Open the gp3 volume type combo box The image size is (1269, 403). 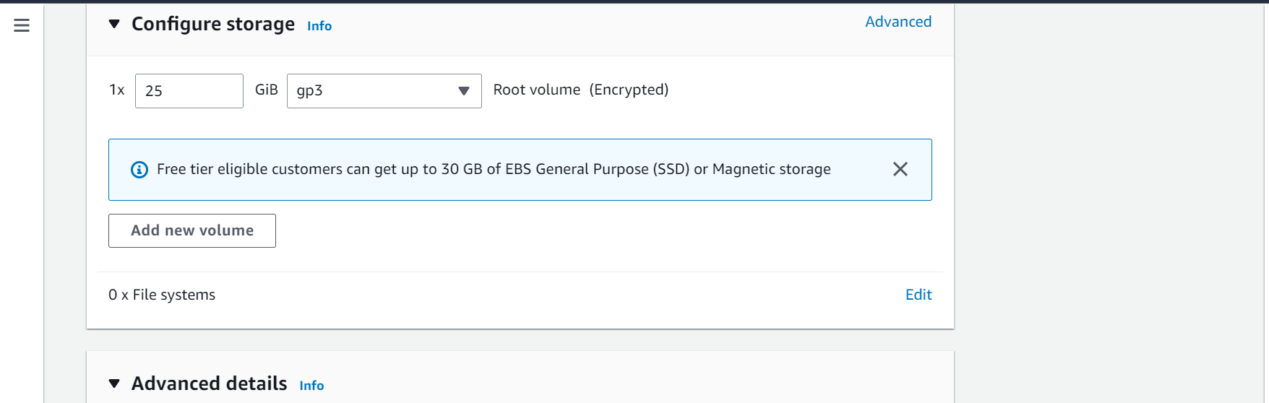(384, 91)
